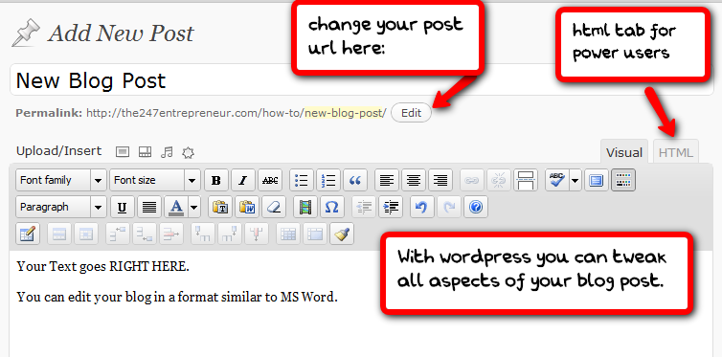This screenshot has height=357, width=722.
Task: Undo the last edit with the arrow icon
Action: coord(421,207)
